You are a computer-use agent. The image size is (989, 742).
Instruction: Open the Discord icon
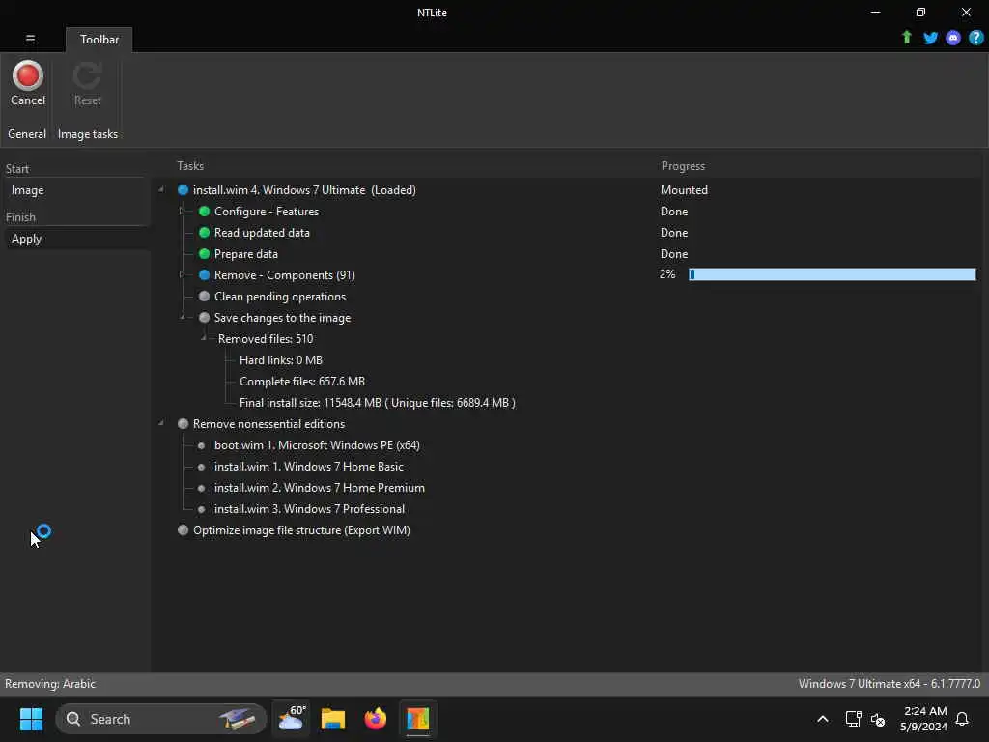[x=953, y=38]
